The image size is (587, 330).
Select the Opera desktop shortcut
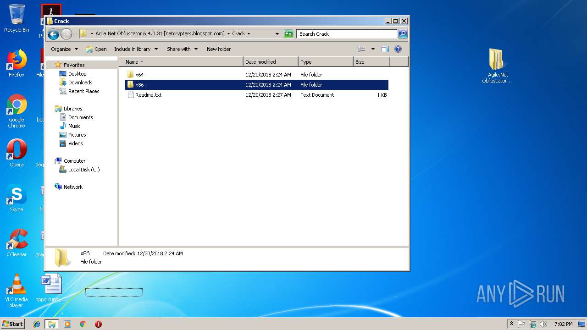point(17,154)
